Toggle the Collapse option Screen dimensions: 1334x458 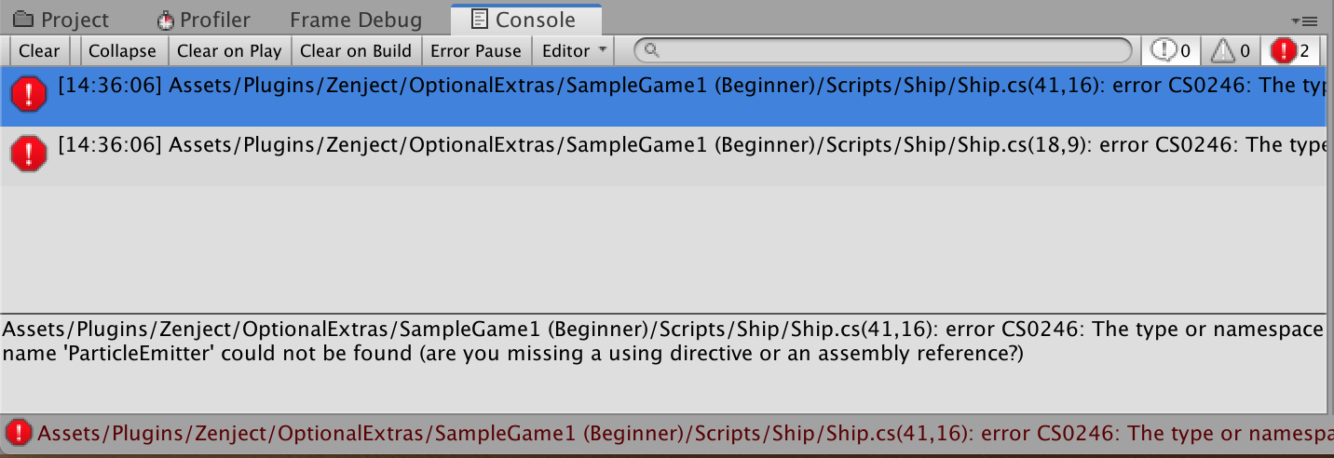pos(122,50)
